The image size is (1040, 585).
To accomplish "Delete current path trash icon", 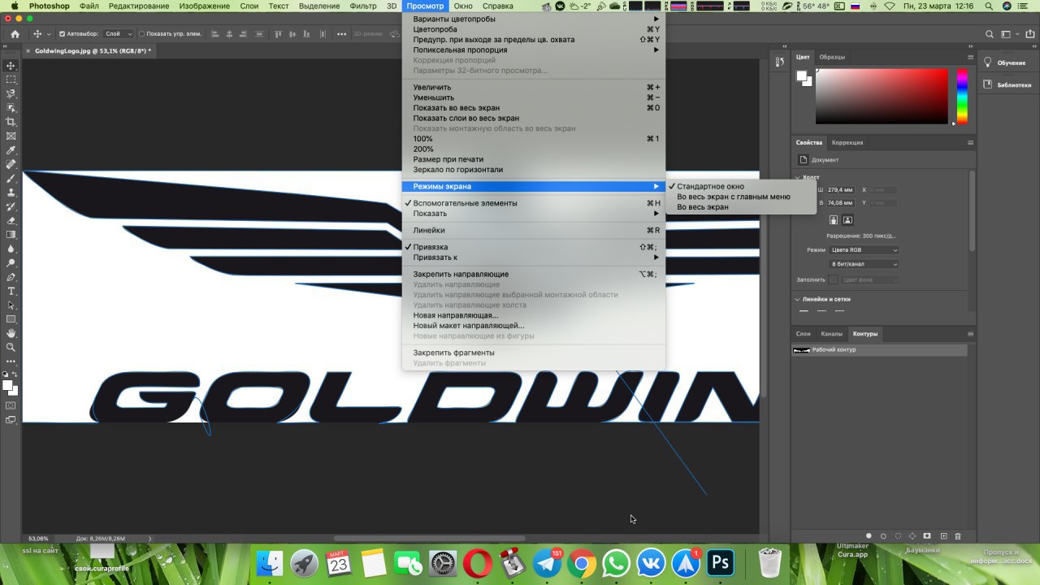I will point(958,536).
